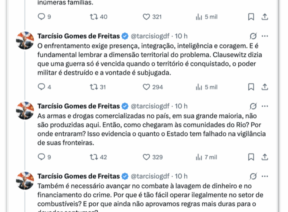Open the 10 h timestamp on Clausewitz tweet
The width and height of the screenshot is (288, 212).
coord(181,36)
